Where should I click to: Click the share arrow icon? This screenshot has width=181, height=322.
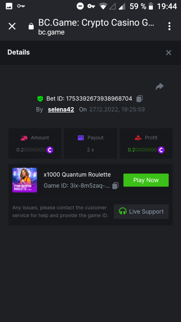(x=160, y=86)
